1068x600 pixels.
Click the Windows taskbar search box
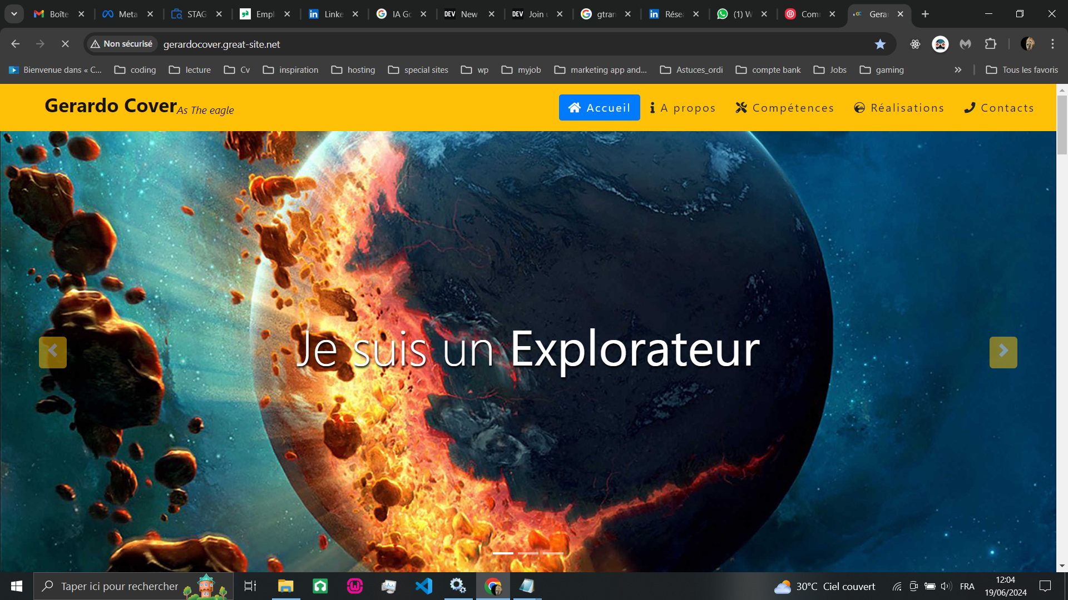(120, 586)
